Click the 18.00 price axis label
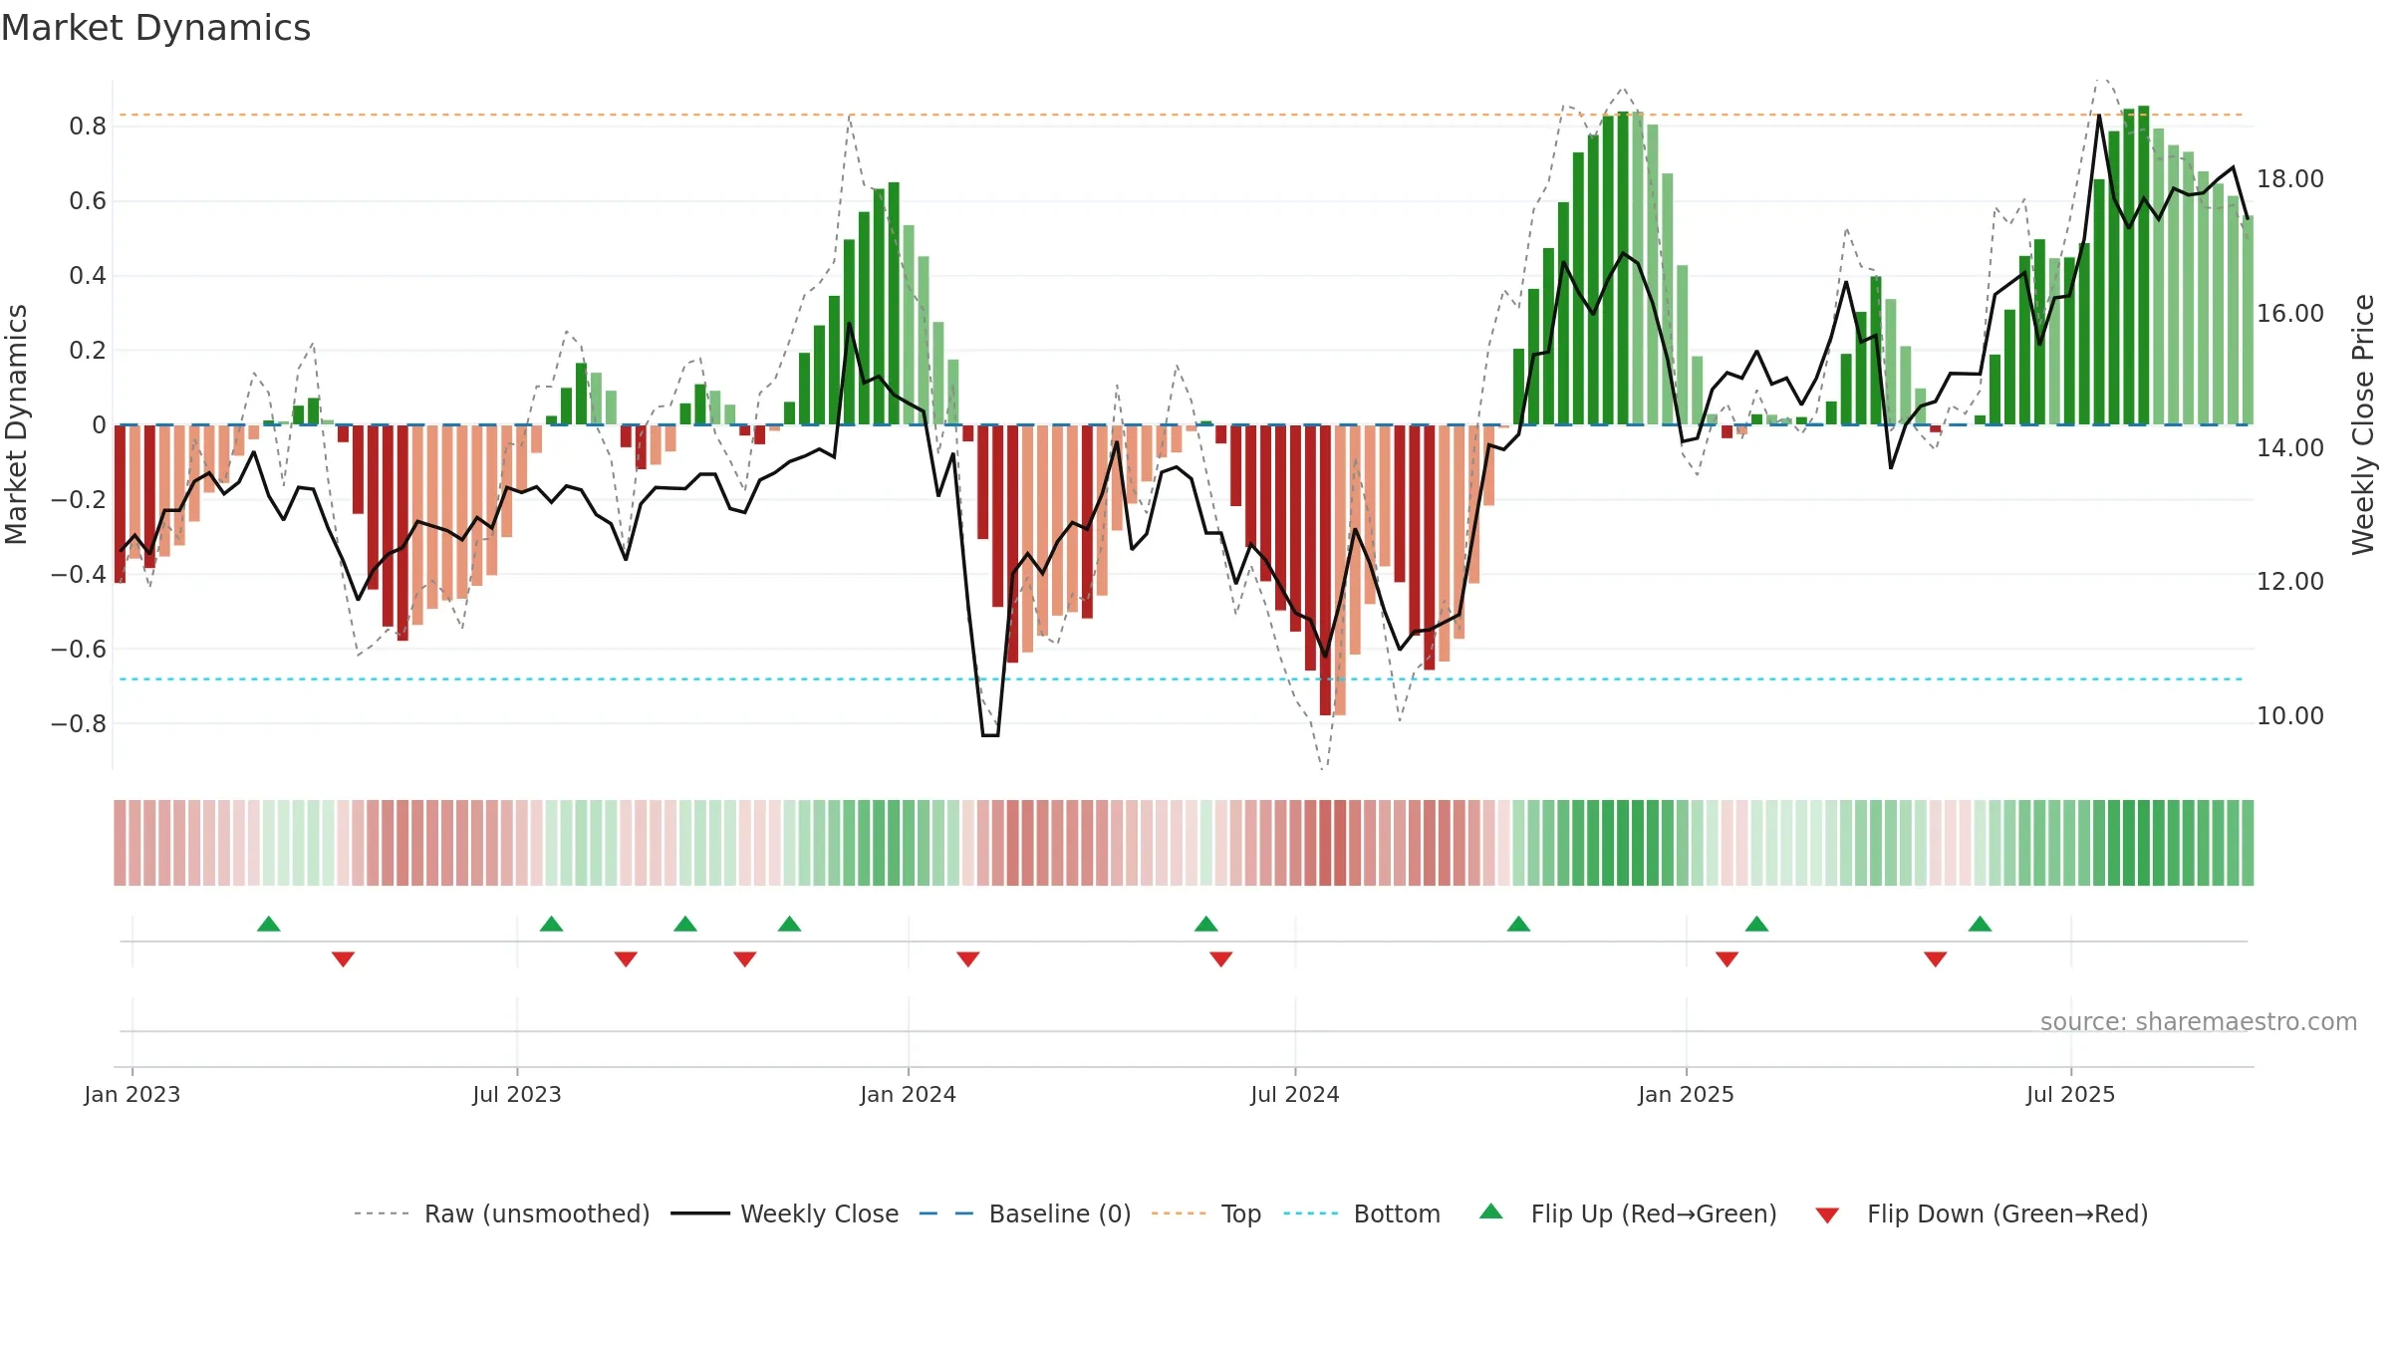The width and height of the screenshot is (2391, 1345). [2290, 179]
